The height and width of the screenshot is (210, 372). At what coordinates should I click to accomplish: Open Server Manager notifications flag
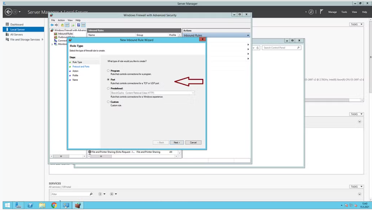click(x=321, y=11)
